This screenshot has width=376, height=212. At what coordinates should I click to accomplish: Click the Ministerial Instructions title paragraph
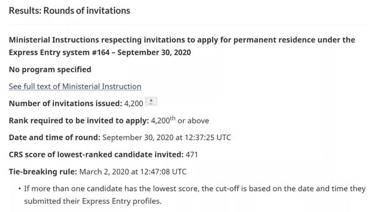pyautogui.click(x=182, y=46)
